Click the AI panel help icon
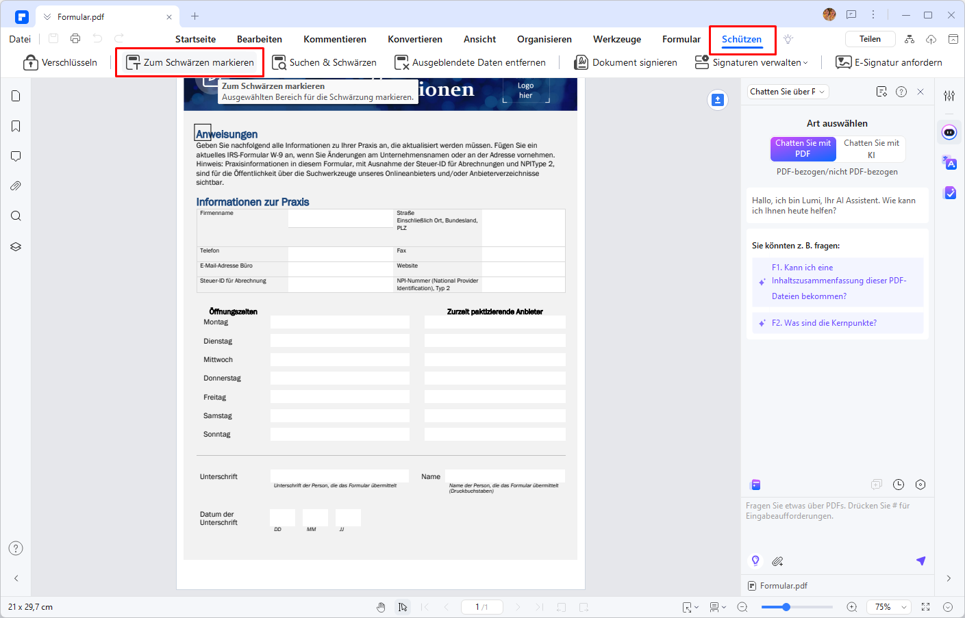Image resolution: width=965 pixels, height=618 pixels. (901, 92)
